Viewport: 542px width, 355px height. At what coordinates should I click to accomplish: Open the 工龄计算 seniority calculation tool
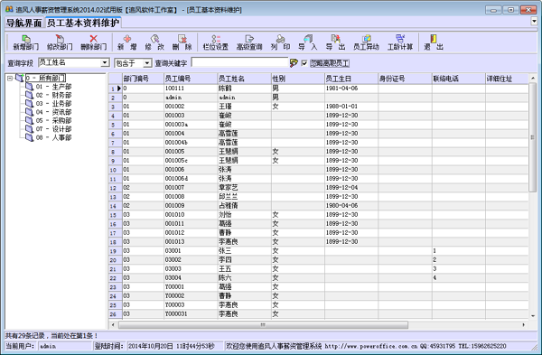[x=400, y=42]
